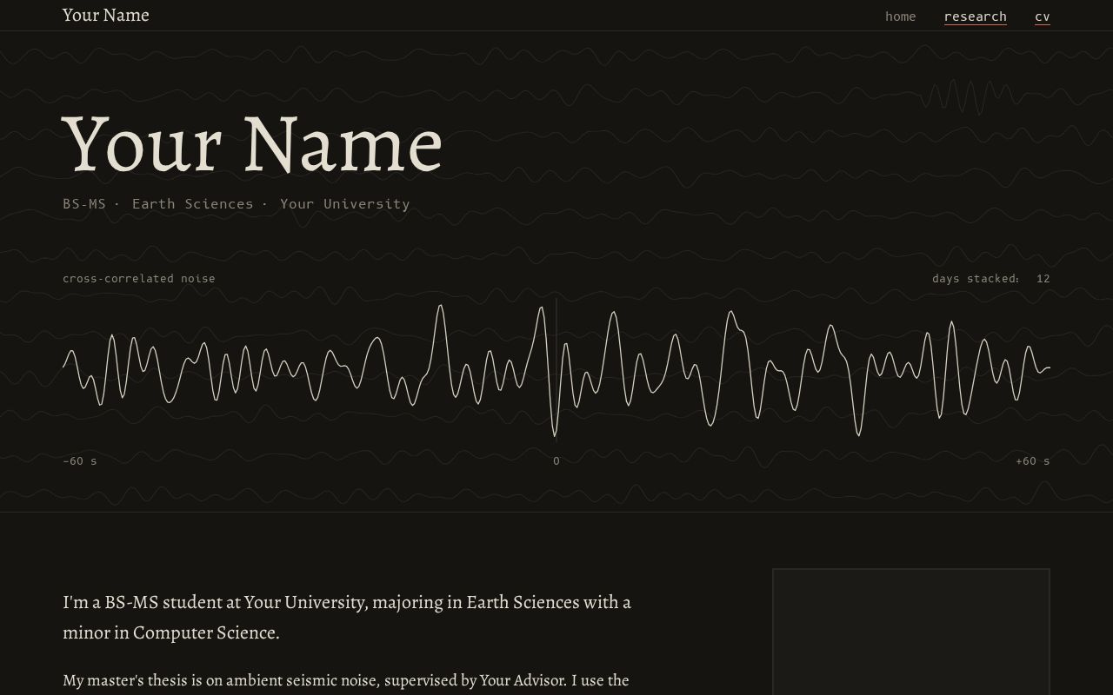Open the home navigation link

(x=900, y=17)
